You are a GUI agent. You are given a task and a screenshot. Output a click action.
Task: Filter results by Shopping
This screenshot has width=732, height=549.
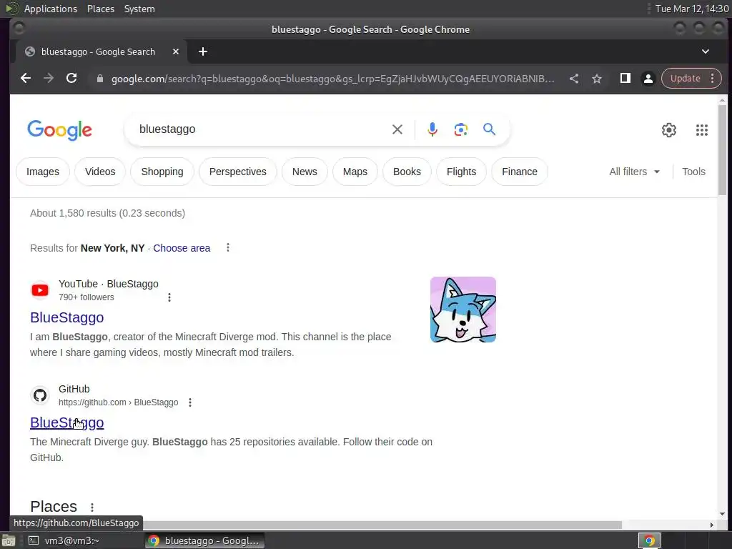162,172
